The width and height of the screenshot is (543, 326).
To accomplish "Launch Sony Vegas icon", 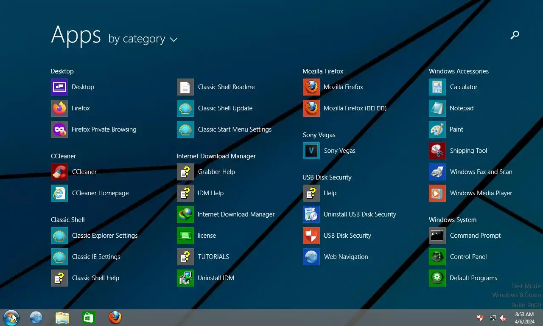I will [x=311, y=151].
